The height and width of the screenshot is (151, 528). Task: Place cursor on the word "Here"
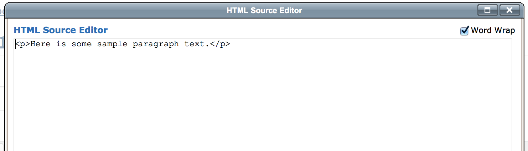(x=41, y=45)
